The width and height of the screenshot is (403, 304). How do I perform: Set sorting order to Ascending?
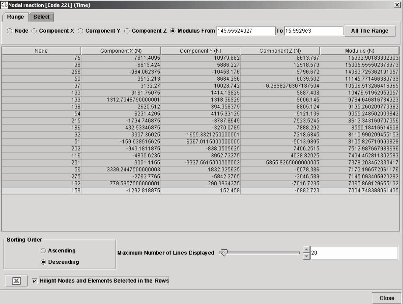43,251
